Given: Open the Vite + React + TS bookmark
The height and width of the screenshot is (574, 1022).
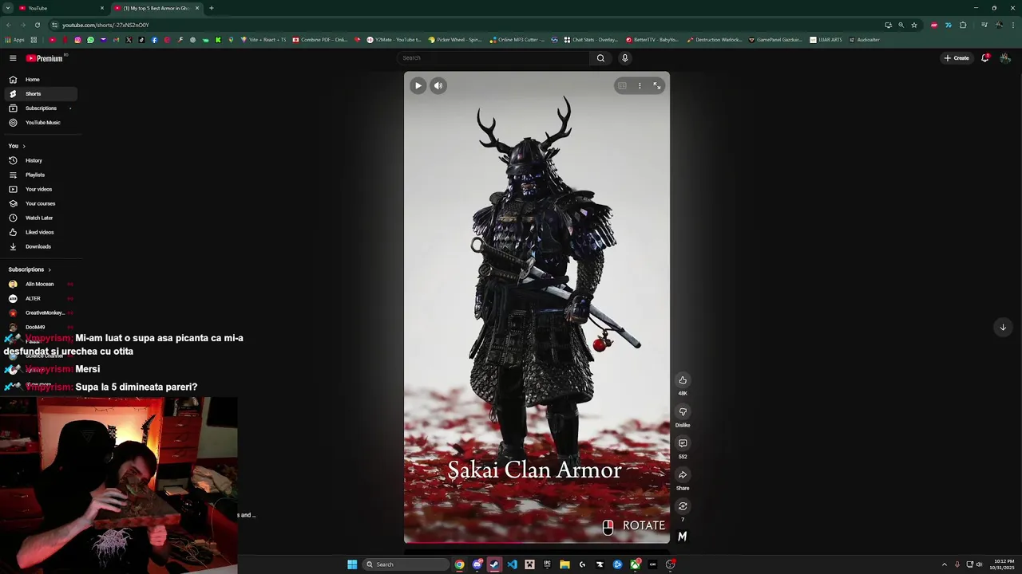Looking at the screenshot, I should point(263,40).
